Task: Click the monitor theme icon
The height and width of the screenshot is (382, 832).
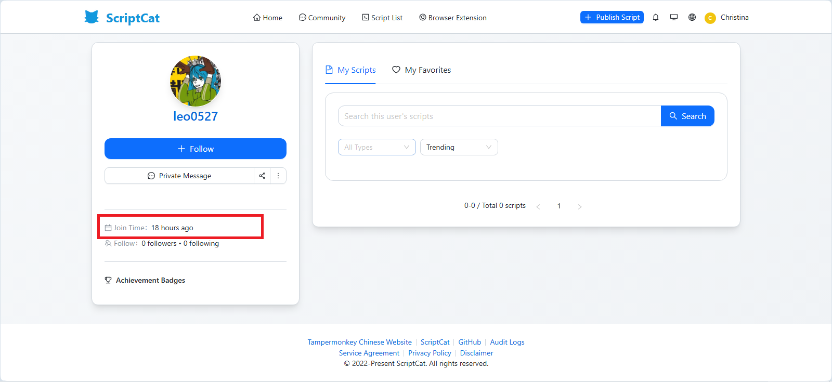Action: pyautogui.click(x=674, y=17)
